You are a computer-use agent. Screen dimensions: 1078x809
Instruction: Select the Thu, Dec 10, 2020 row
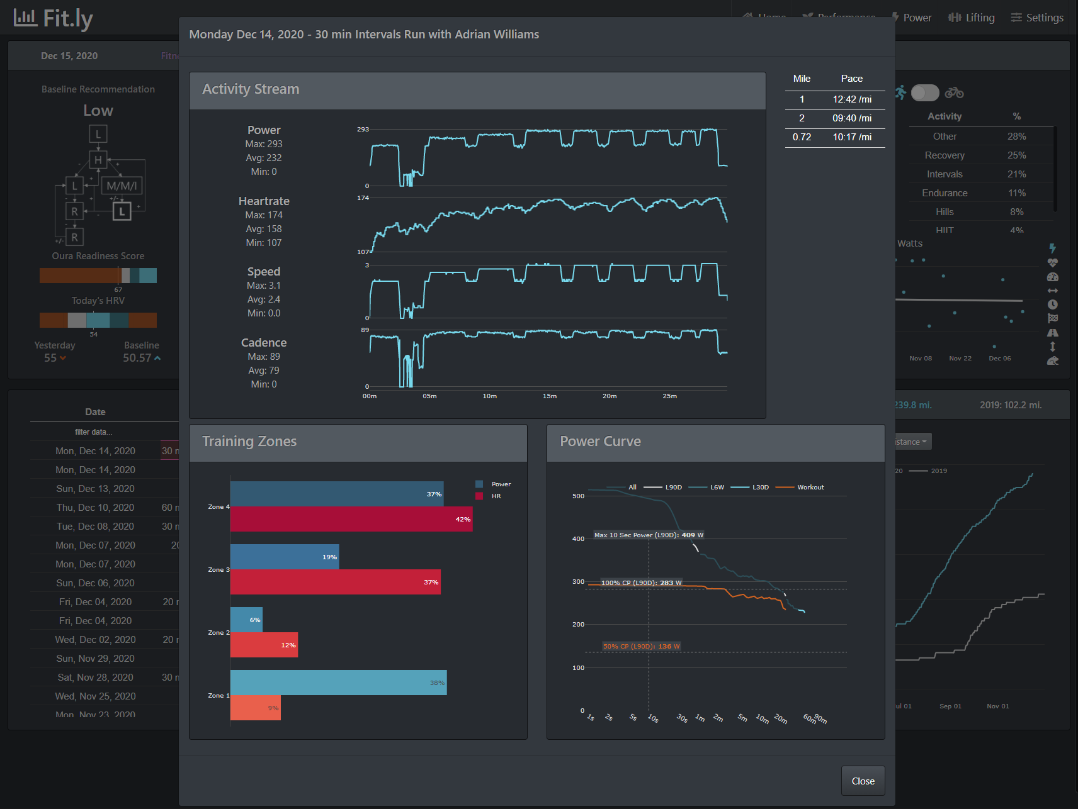pyautogui.click(x=95, y=508)
